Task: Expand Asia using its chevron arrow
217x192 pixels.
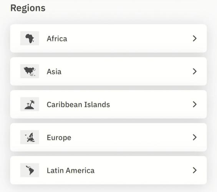Action: point(195,71)
